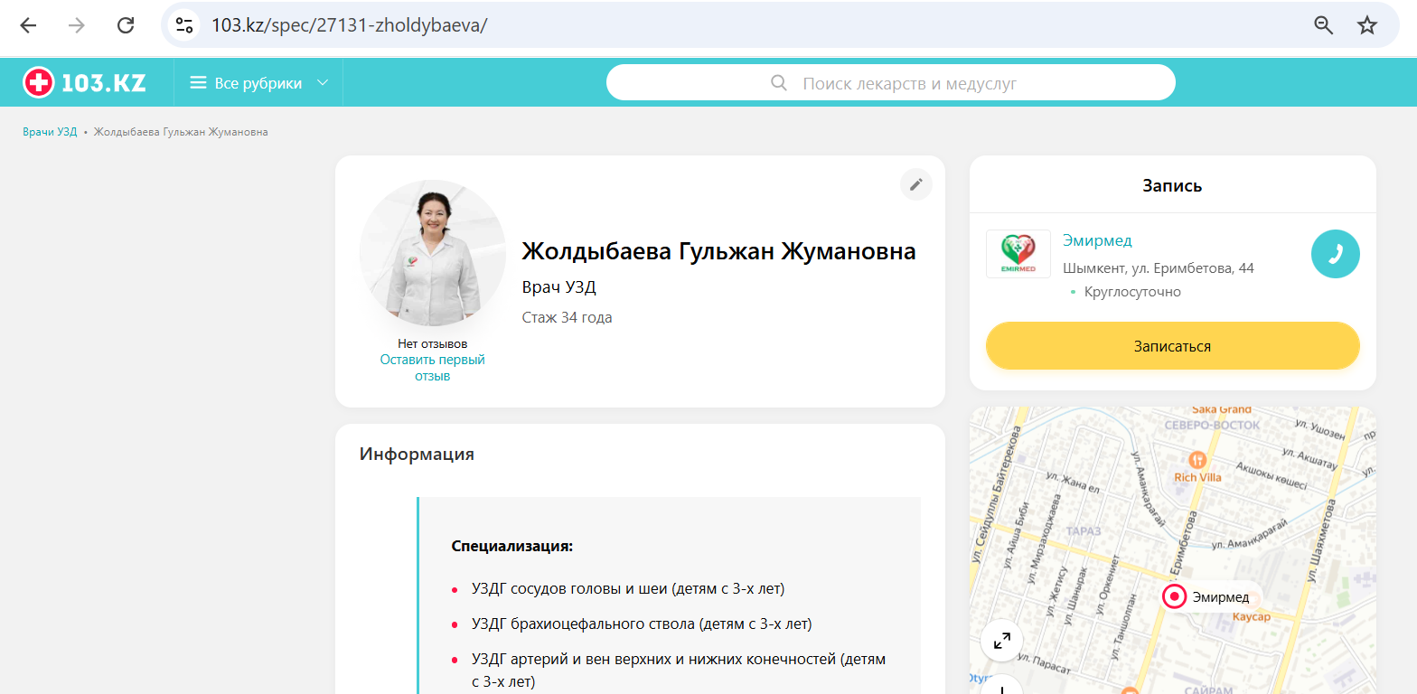
Task: Call the clinic via phone icon
Action: click(1335, 254)
